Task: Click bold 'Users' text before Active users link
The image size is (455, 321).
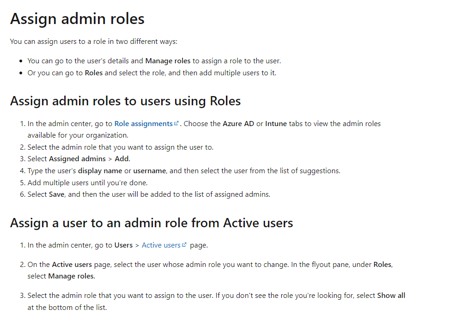Action: [123, 245]
